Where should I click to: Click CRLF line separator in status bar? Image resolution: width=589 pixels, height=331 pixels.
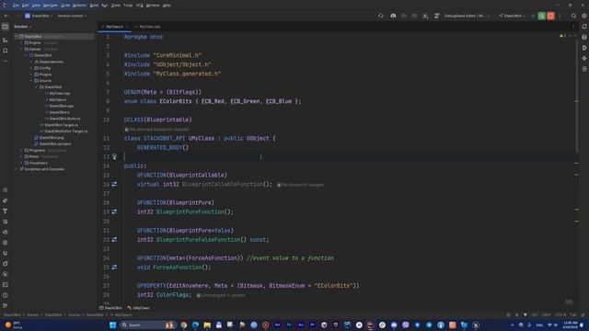(547, 314)
